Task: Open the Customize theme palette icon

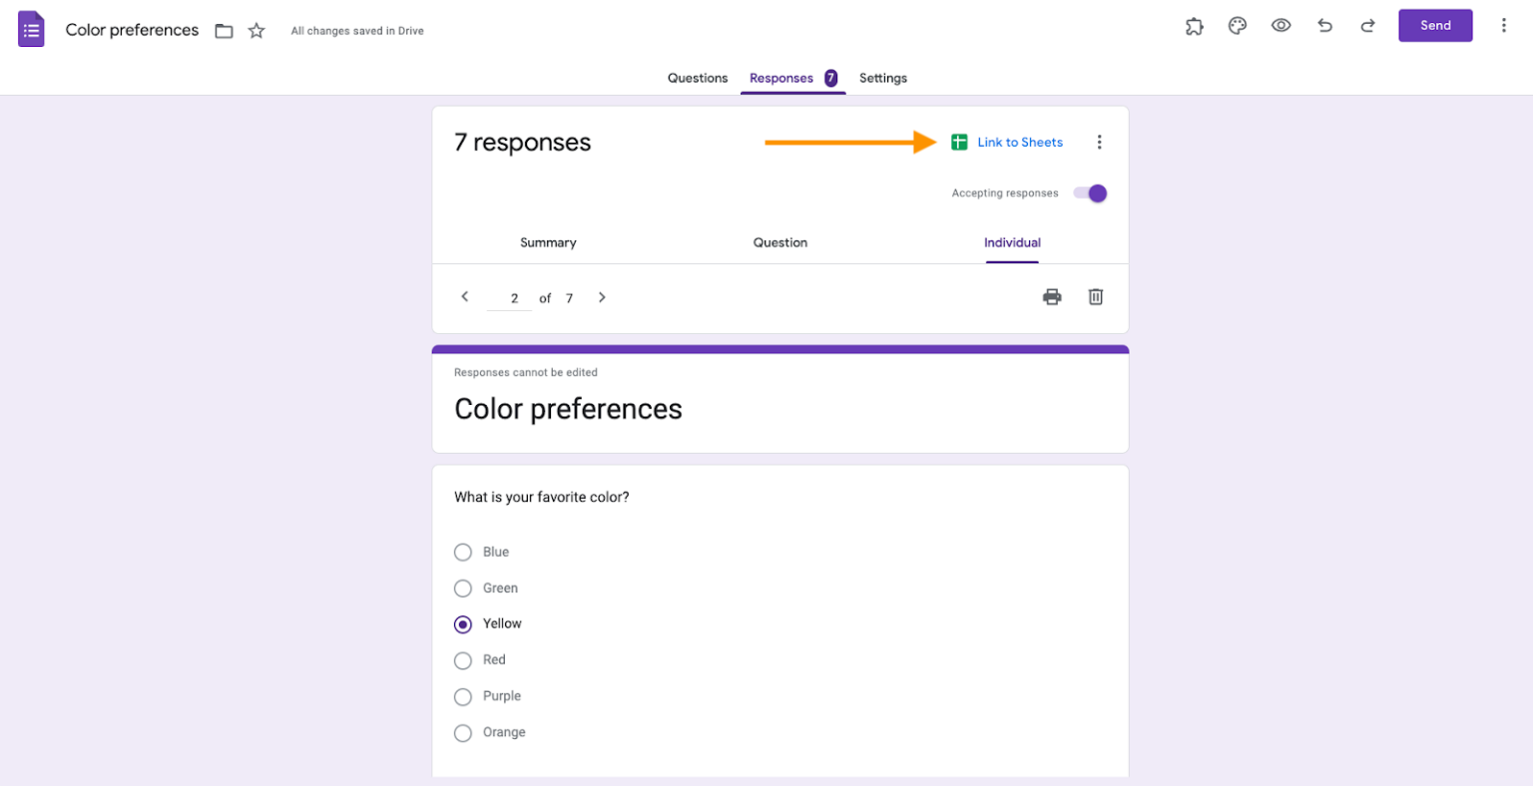Action: point(1238,26)
